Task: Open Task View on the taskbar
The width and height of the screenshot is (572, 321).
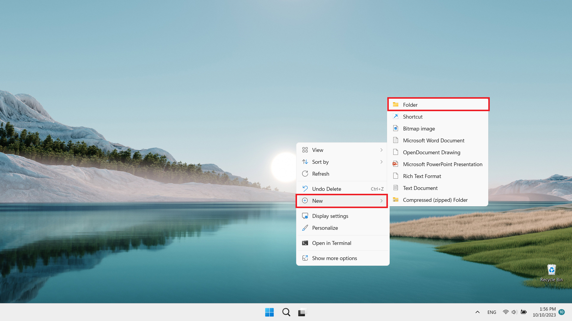Action: coord(302,312)
